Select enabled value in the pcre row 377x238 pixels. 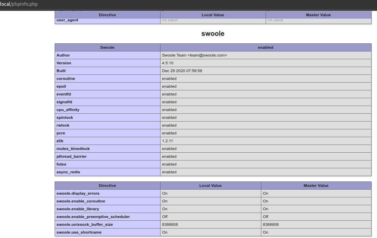tap(169, 133)
